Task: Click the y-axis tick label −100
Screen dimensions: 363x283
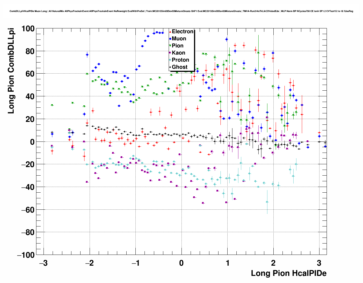Action: 26,255
